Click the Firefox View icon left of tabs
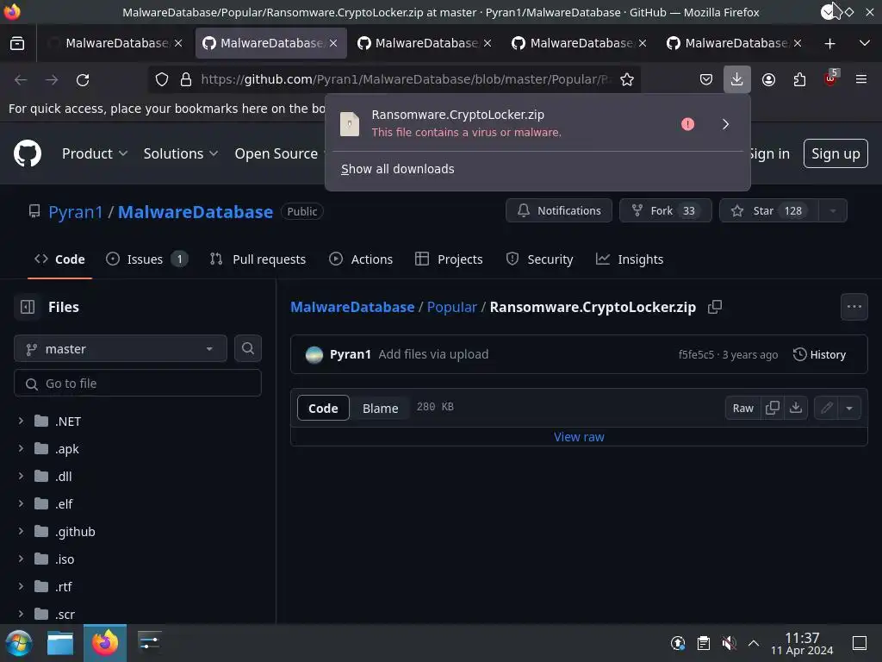The height and width of the screenshot is (662, 882). [x=17, y=43]
